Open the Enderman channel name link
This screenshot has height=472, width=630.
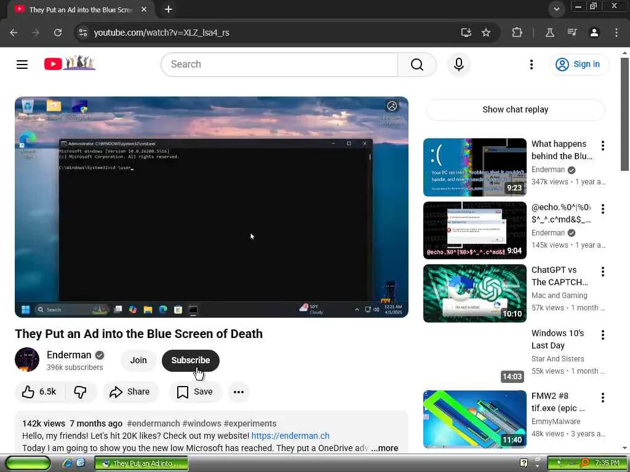tap(69, 355)
